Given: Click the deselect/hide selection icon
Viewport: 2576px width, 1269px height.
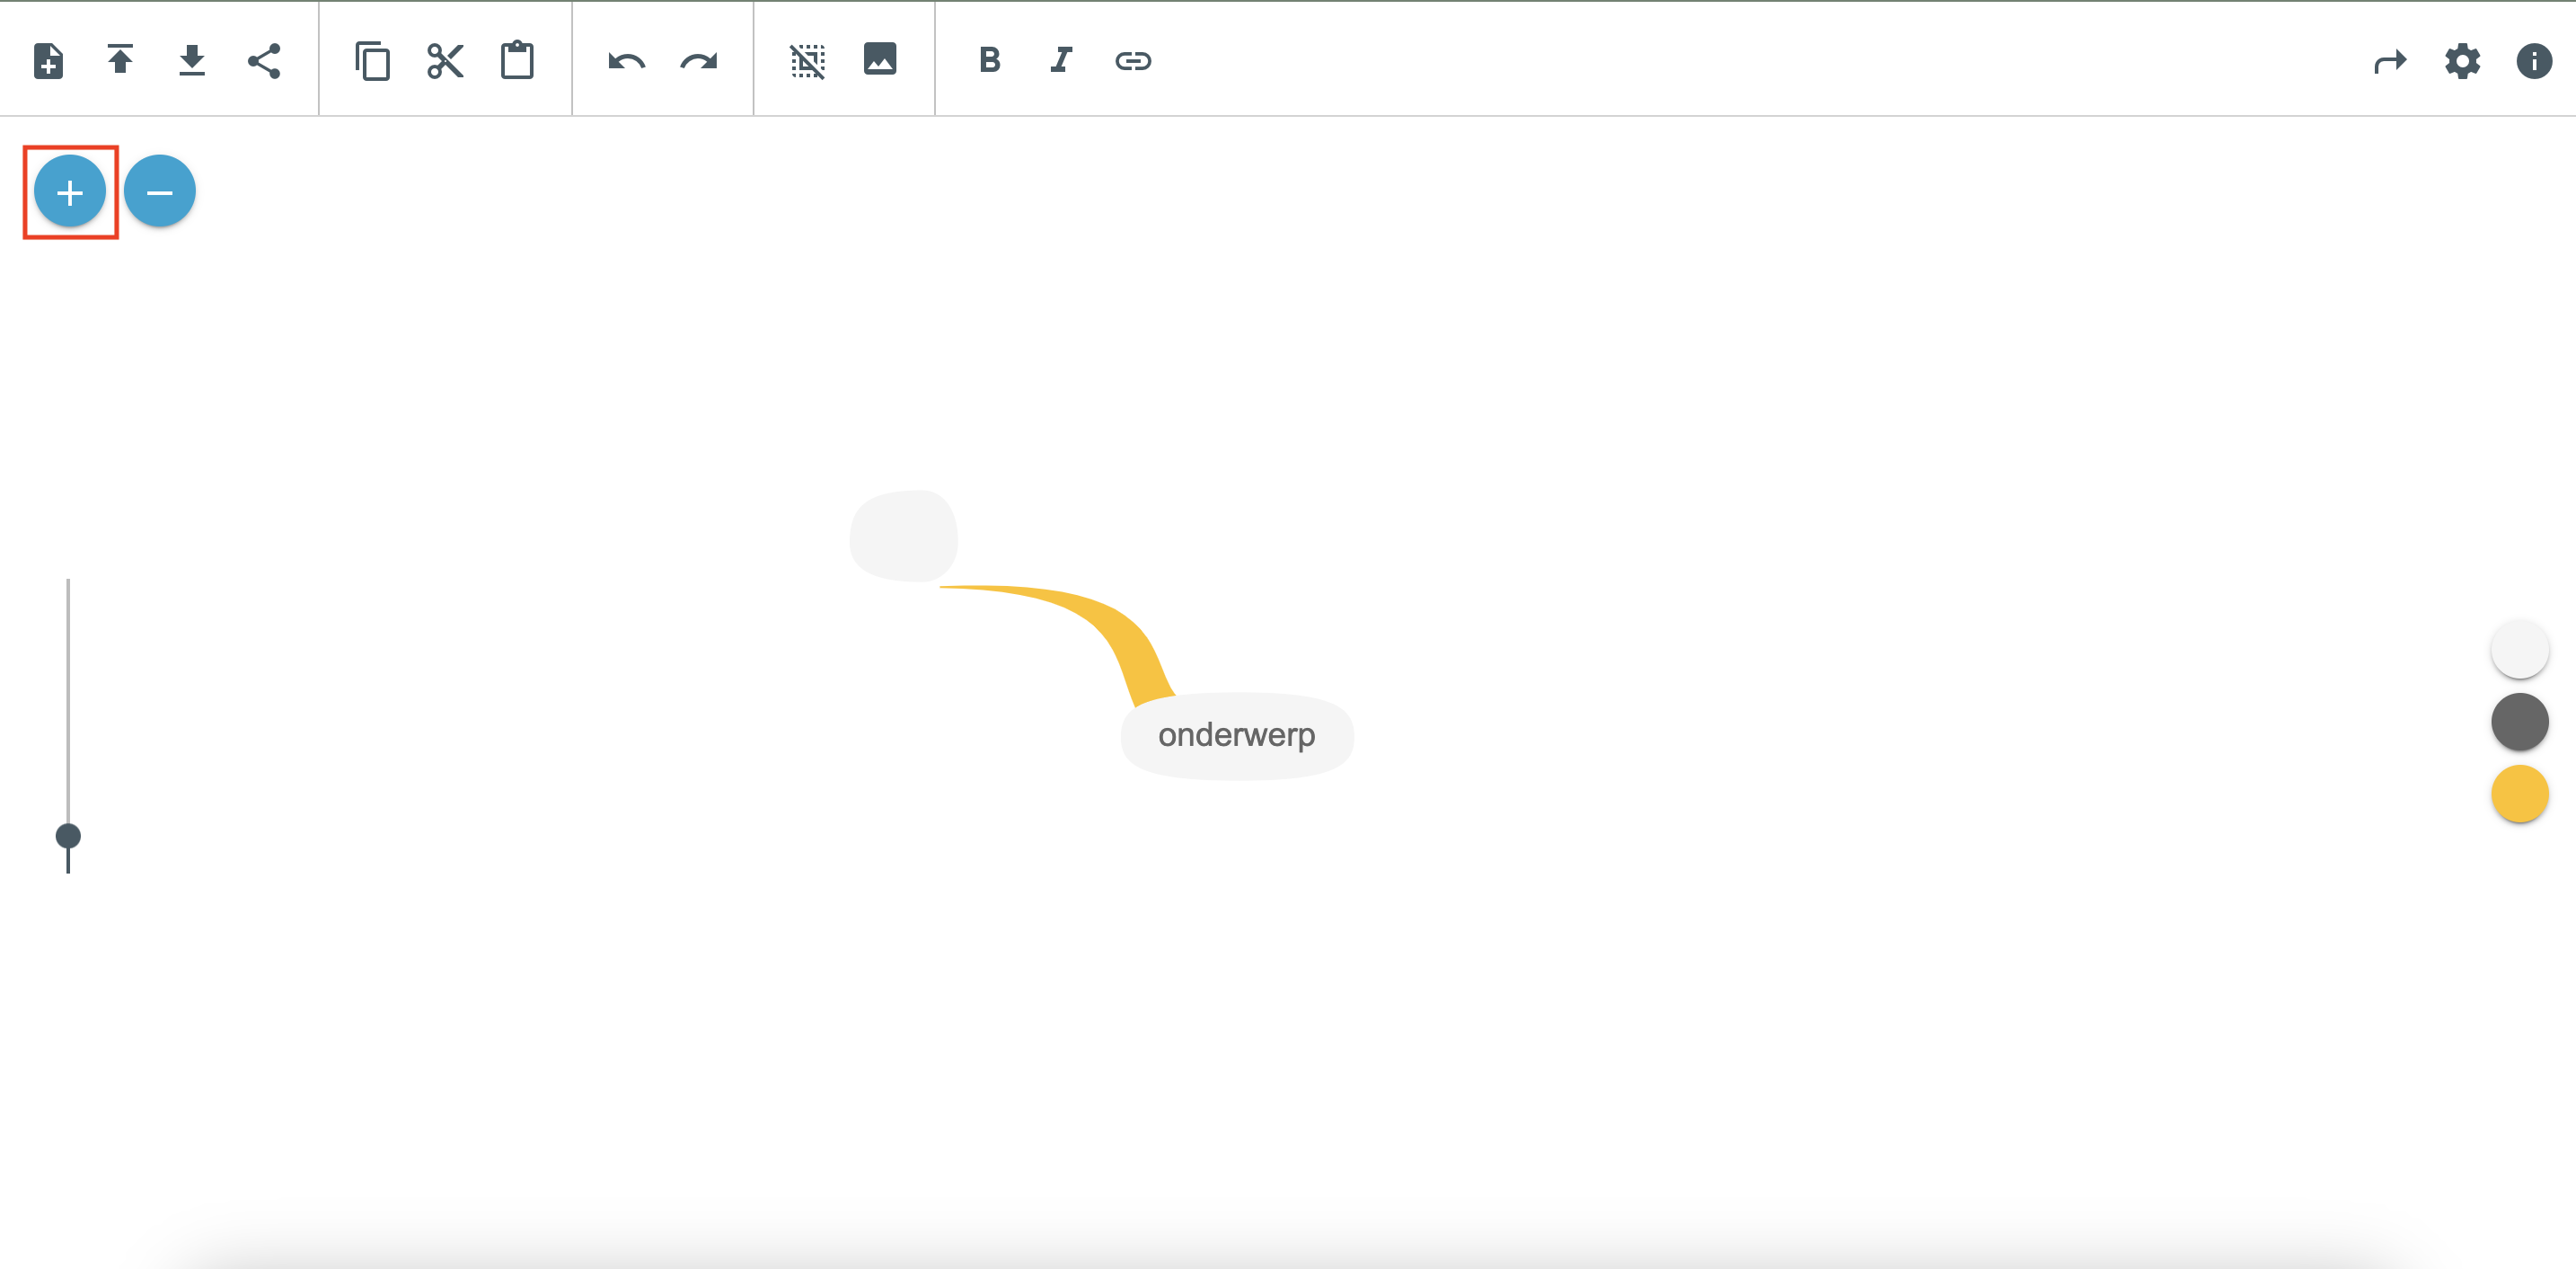Looking at the screenshot, I should click(x=807, y=61).
